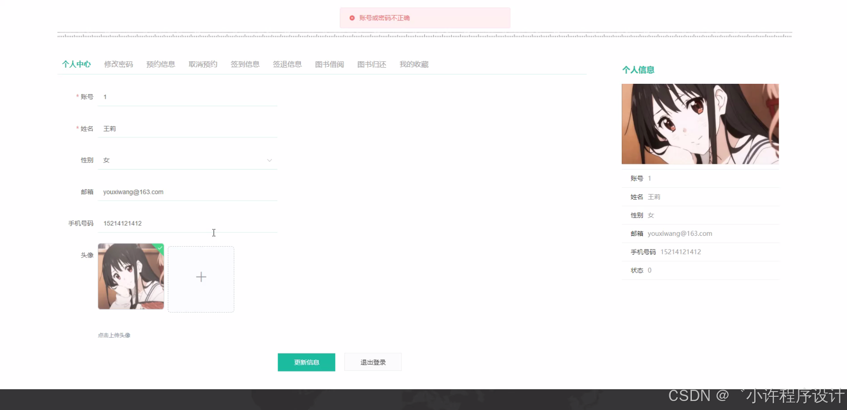Click the 邮箱 field with youxiwang@163.com
Viewport: 847px width, 410px height.
point(188,192)
